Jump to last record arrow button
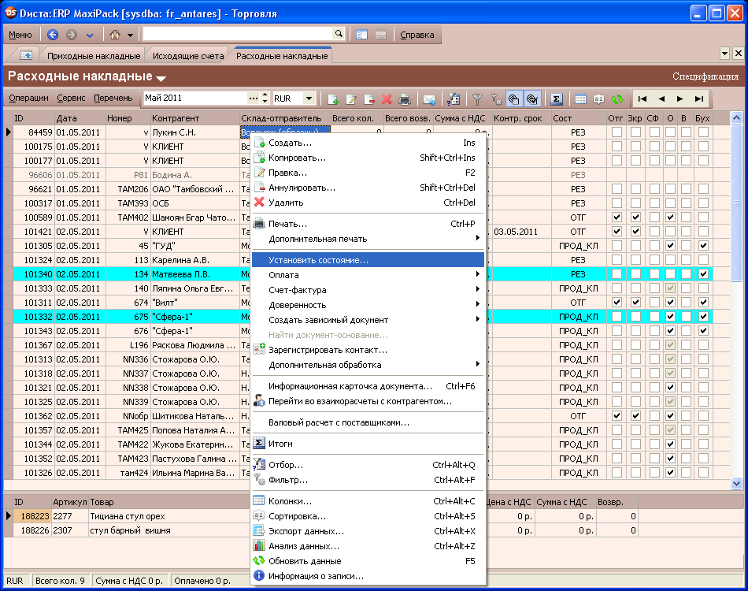The image size is (748, 591). click(698, 98)
